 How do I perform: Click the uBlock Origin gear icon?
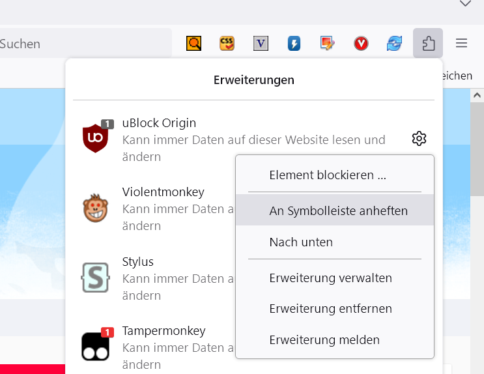[x=419, y=139]
